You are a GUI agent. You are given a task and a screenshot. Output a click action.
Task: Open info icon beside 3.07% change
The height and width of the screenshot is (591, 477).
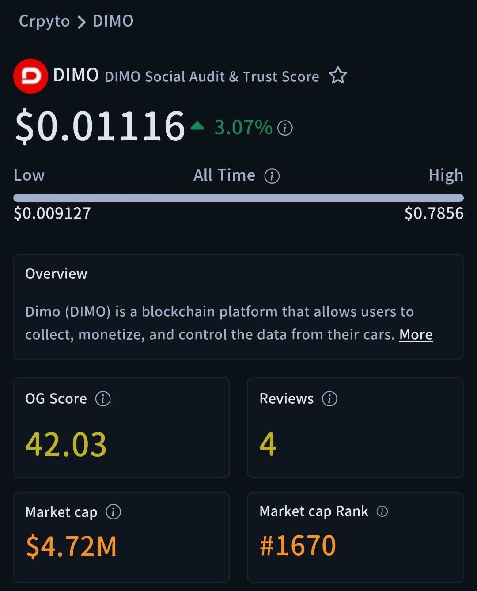(x=285, y=128)
